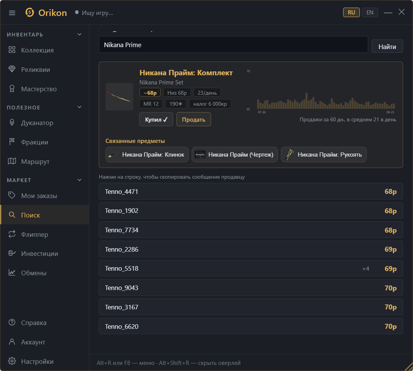This screenshot has width=413, height=371.
Task: Copy message for seller Tenno_3167
Action: click(251, 307)
